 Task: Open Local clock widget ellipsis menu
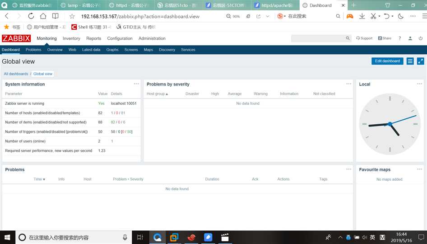tap(419, 84)
